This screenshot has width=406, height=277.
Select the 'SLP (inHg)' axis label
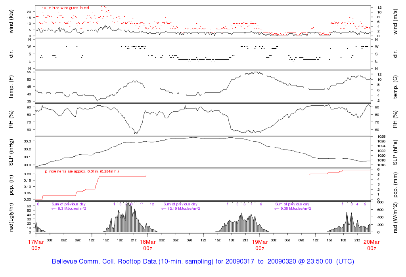point(11,152)
